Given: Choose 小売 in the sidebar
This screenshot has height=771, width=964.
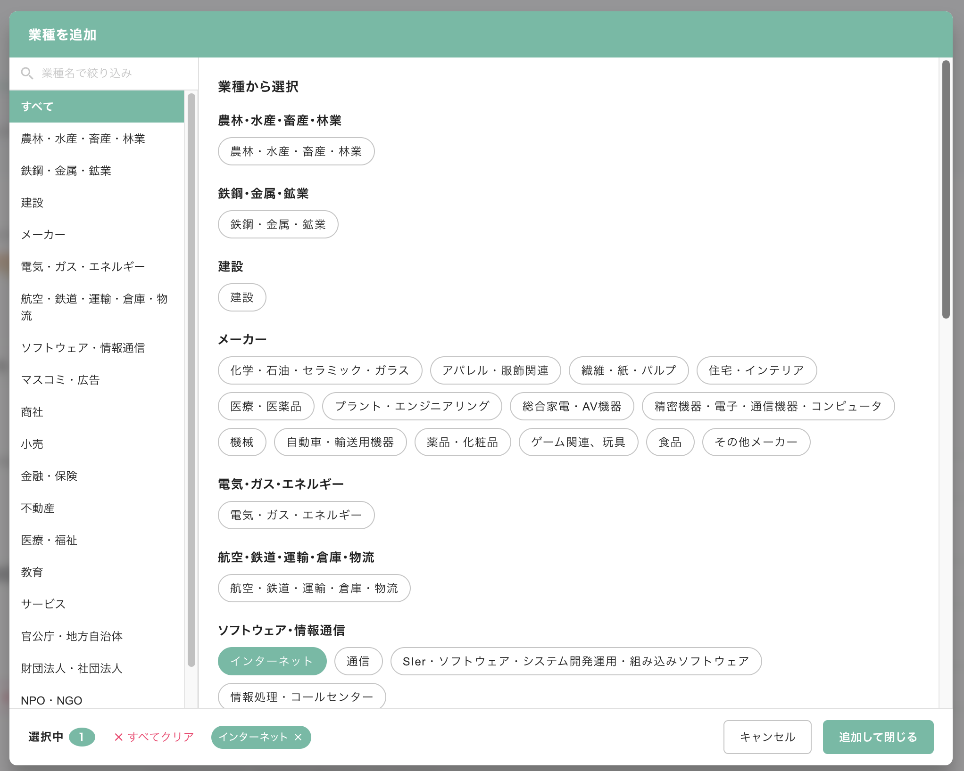Looking at the screenshot, I should click(x=97, y=444).
